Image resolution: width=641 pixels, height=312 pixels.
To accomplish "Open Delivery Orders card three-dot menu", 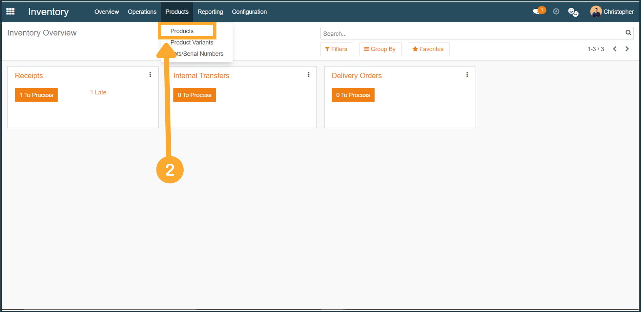I will click(x=467, y=75).
